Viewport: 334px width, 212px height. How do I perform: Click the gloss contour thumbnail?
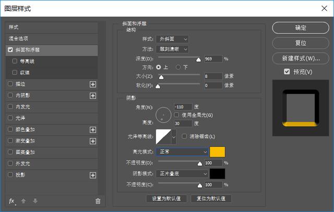(163, 136)
